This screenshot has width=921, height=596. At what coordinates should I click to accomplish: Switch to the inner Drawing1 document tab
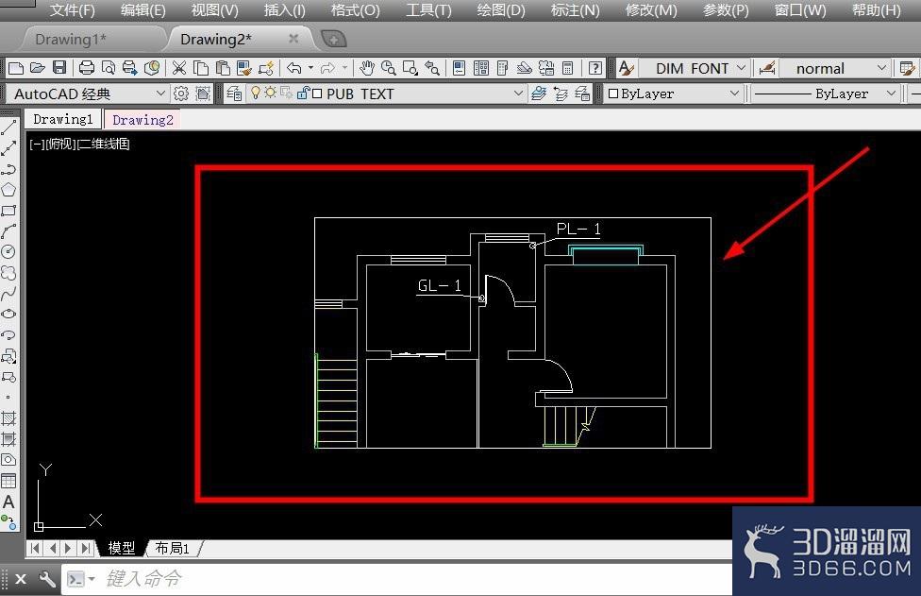coord(63,119)
